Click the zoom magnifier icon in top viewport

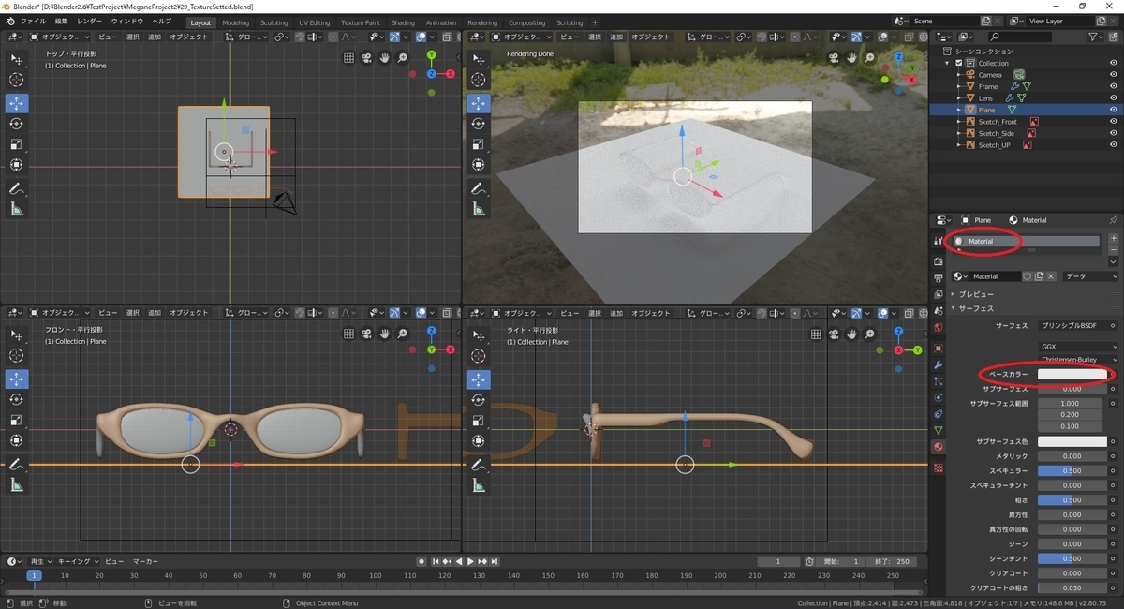pyautogui.click(x=403, y=58)
